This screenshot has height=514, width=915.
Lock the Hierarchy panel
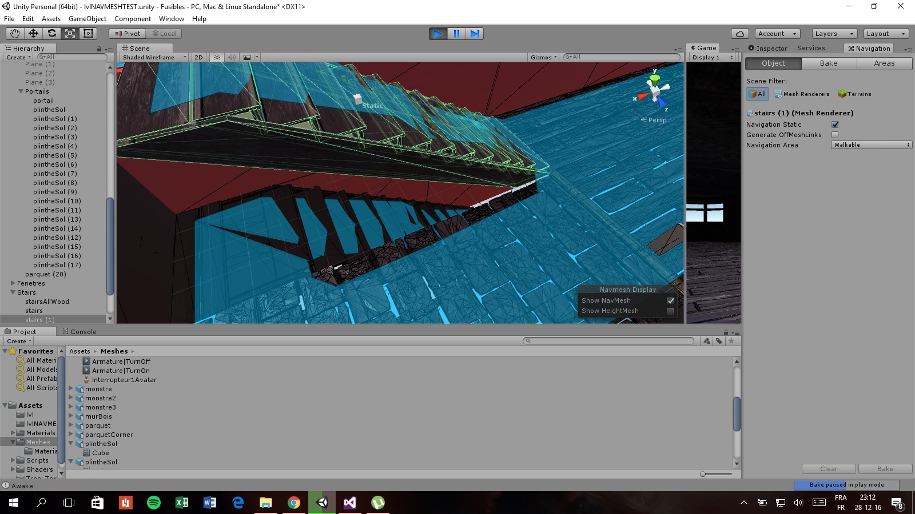pyautogui.click(x=99, y=49)
